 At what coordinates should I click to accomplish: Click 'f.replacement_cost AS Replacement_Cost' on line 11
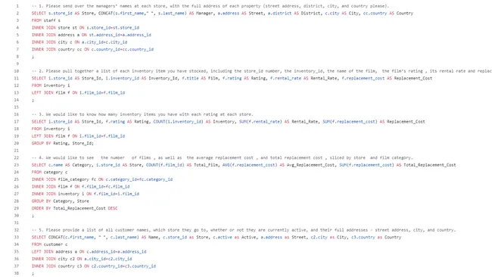[387, 78]
